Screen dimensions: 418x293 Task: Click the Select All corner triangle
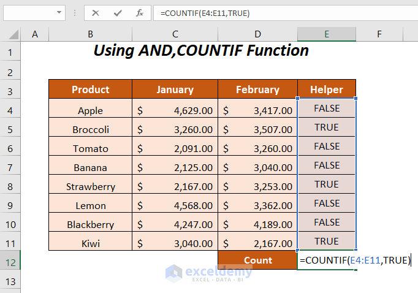[11, 34]
